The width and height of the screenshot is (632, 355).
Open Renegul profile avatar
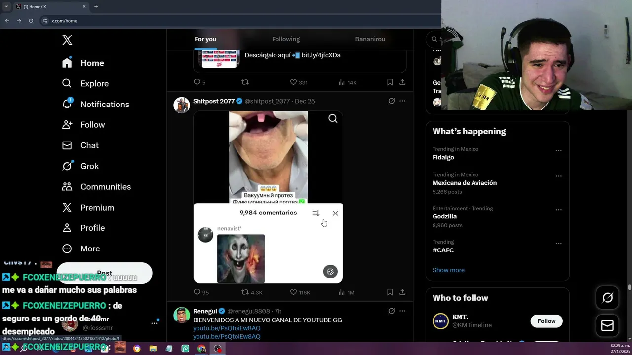click(182, 316)
